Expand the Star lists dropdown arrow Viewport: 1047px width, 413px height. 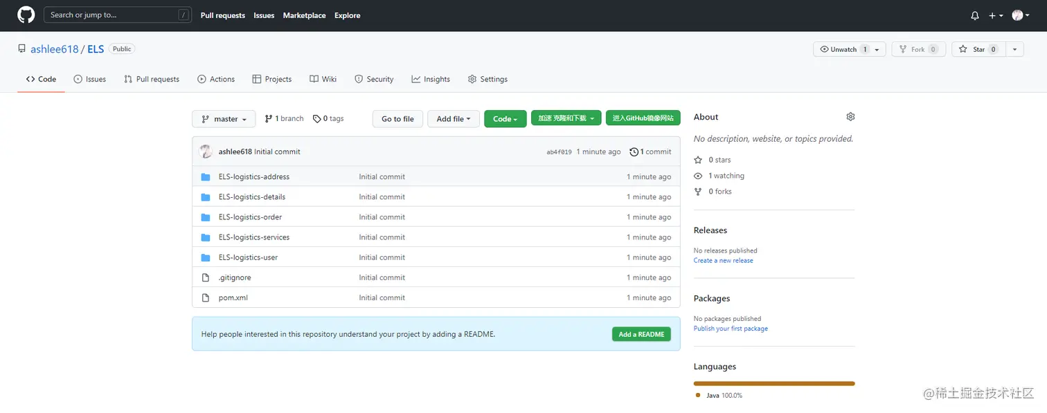(1014, 49)
